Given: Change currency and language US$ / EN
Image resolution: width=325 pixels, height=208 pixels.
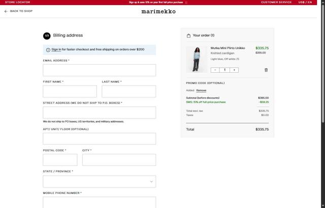Looking at the screenshot, I should click(305, 2).
